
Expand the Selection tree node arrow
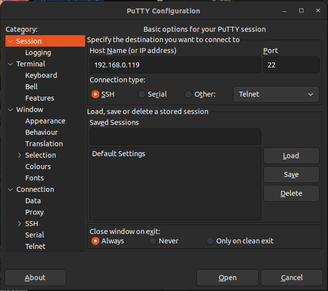click(20, 155)
